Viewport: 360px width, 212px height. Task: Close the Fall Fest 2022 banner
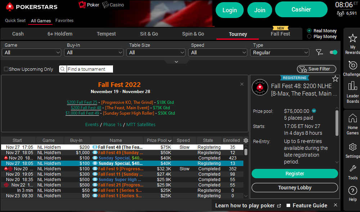click(242, 84)
